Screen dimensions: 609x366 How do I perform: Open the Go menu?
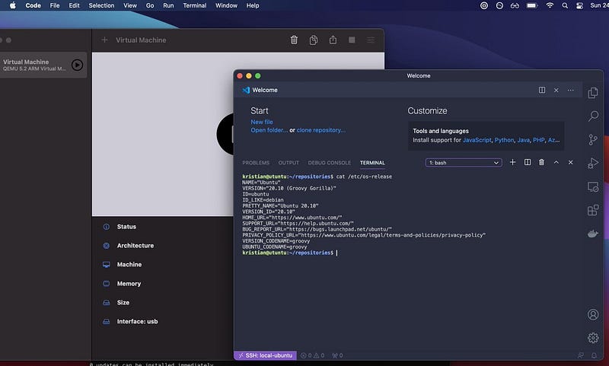click(x=150, y=5)
